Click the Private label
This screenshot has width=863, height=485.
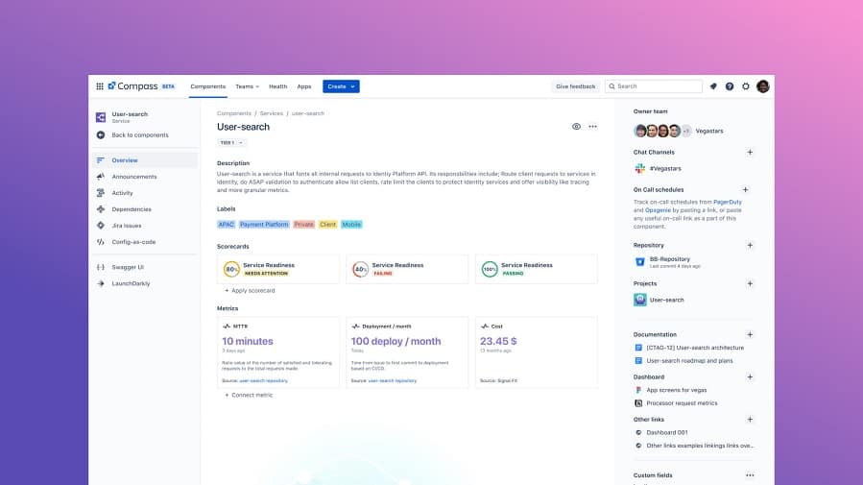[303, 225]
